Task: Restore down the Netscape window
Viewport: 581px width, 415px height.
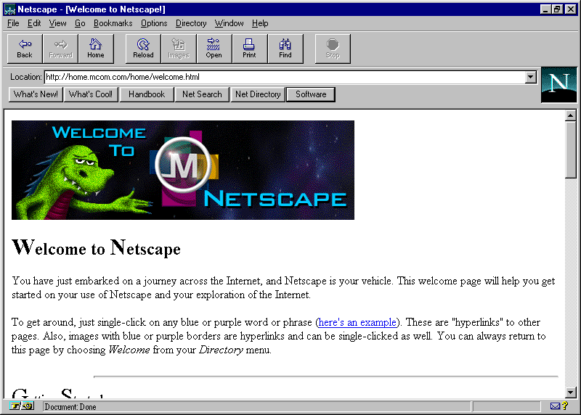Action: [557, 9]
